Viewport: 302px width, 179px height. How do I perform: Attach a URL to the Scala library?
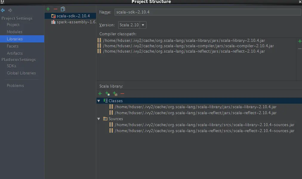coord(107,94)
